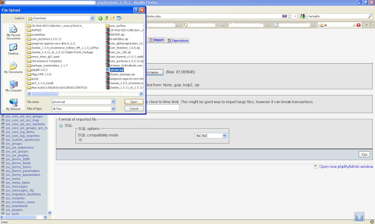
Task: Select the Pligg CMS 1.0.0 folder
Action: coord(39,74)
